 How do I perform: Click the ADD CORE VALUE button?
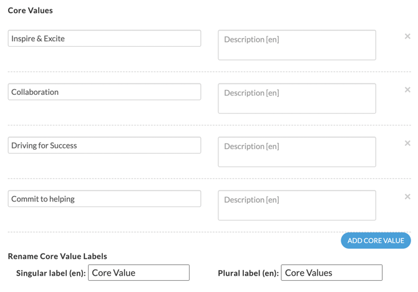pyautogui.click(x=376, y=241)
